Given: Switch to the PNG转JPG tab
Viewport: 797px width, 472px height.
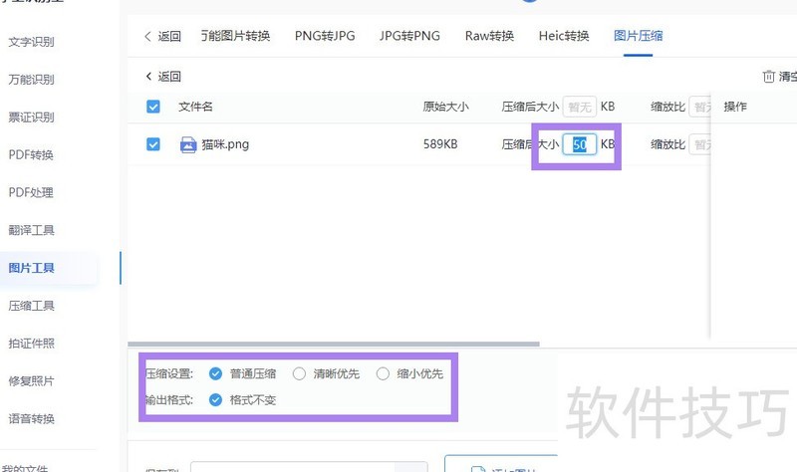Looking at the screenshot, I should tap(325, 37).
